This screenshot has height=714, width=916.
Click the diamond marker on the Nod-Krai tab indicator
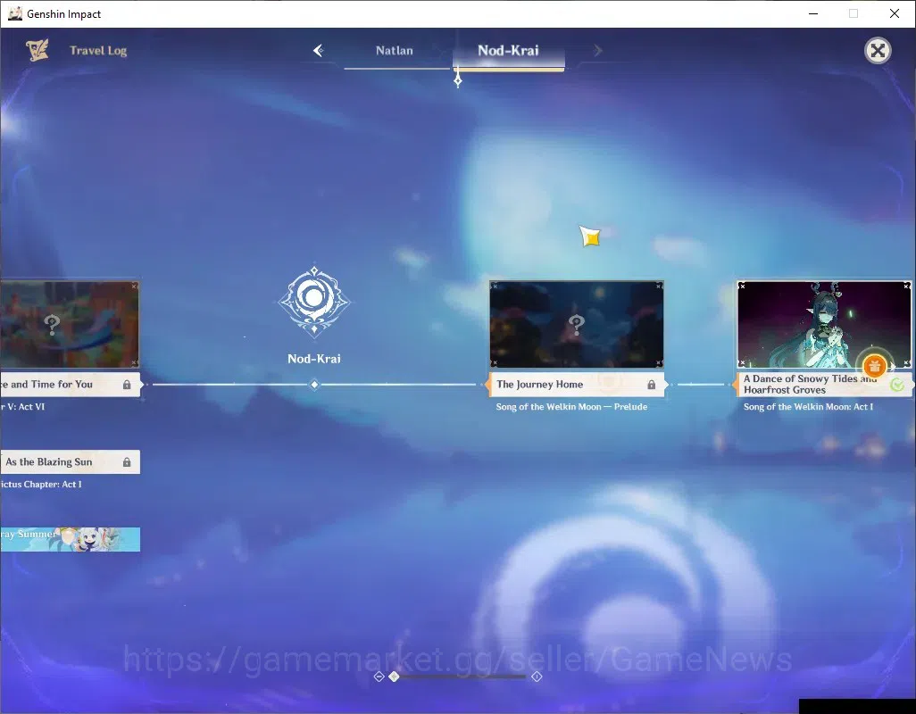(x=458, y=80)
